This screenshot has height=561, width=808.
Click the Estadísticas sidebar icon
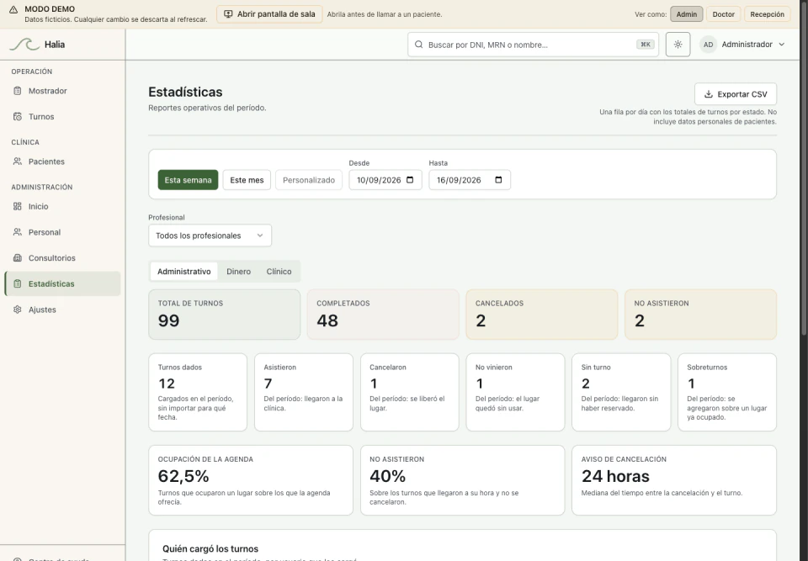tap(18, 283)
